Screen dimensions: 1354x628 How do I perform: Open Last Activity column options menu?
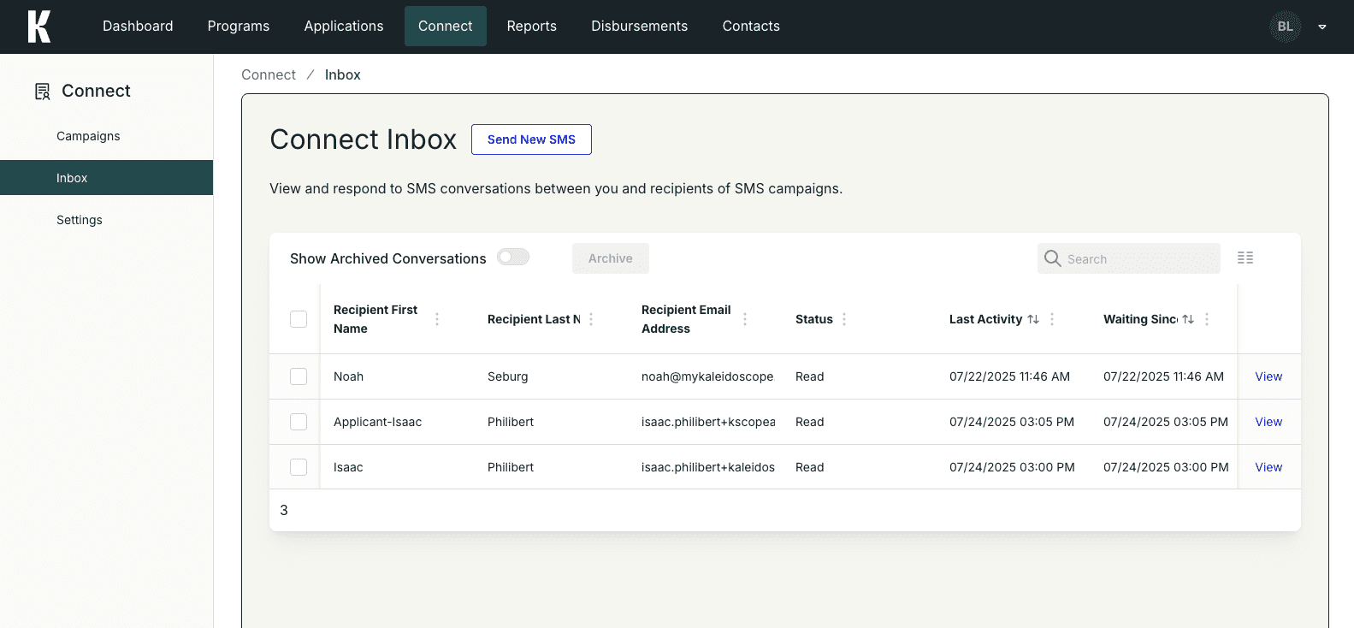tap(1052, 319)
